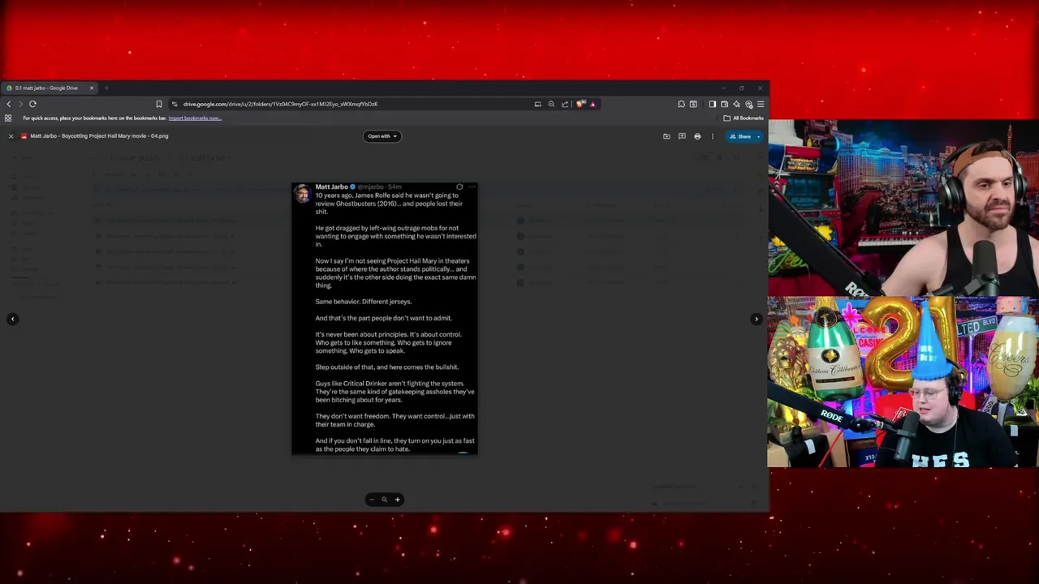
Task: Click the Drive URL in the address bar
Action: tap(280, 104)
